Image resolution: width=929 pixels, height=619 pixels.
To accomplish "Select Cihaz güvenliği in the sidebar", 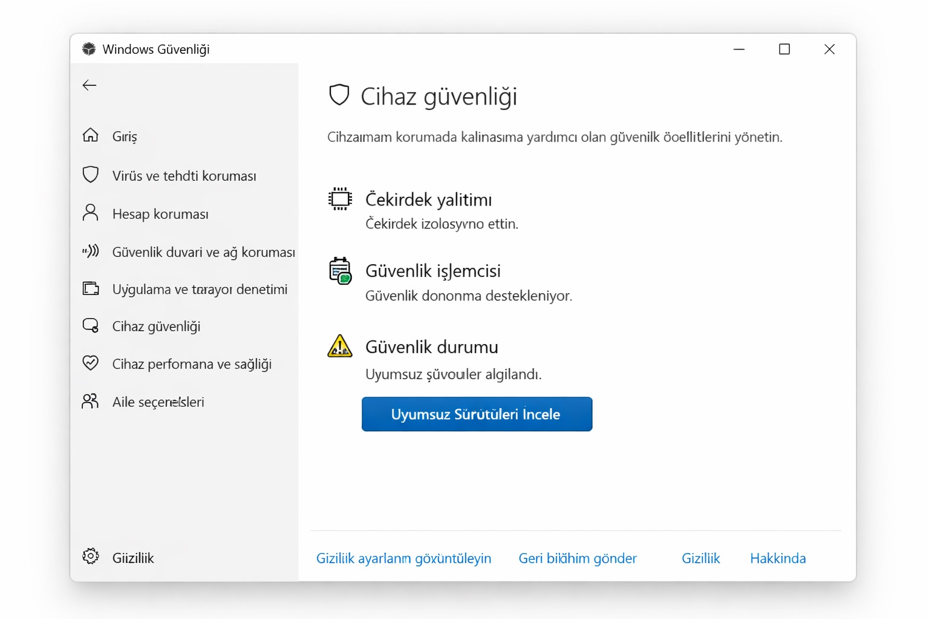I will click(156, 326).
